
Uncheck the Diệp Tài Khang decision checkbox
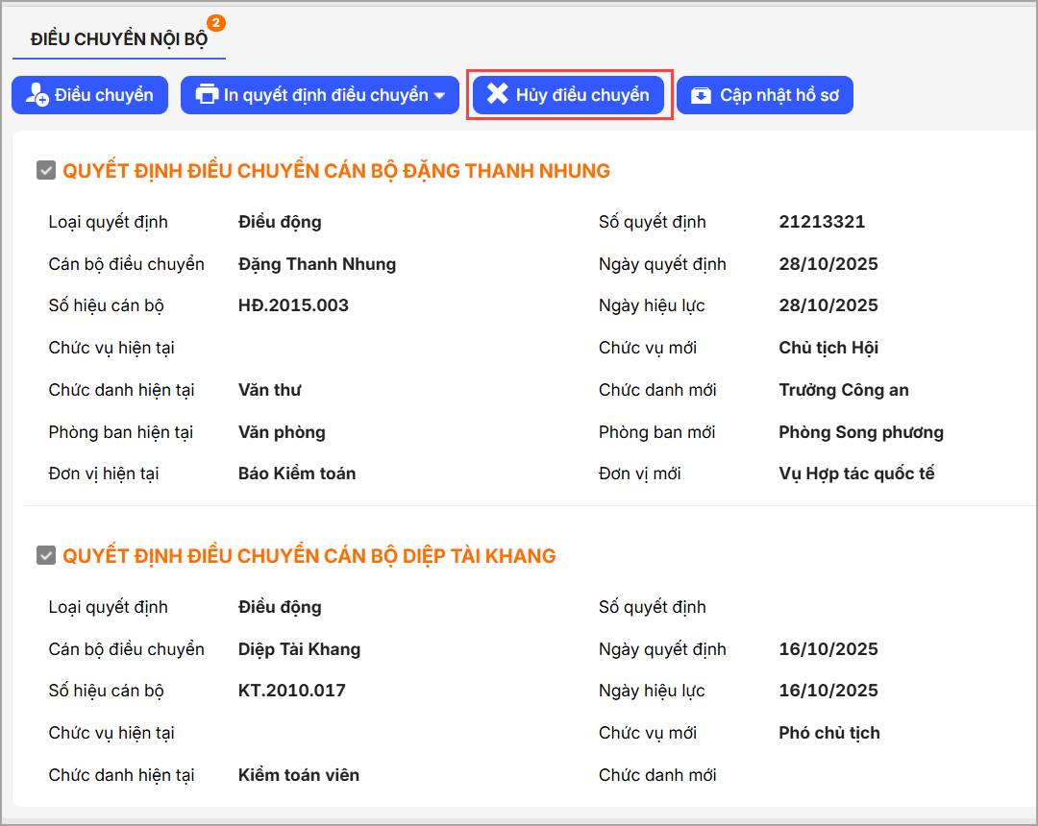pyautogui.click(x=45, y=556)
